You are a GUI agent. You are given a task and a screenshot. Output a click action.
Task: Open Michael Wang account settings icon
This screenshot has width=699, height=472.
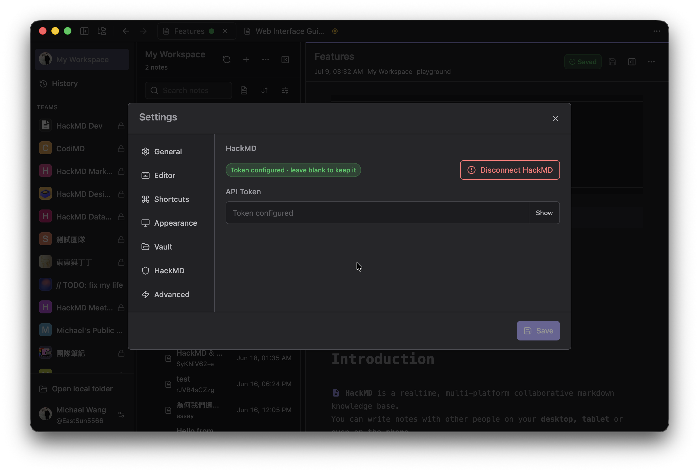pyautogui.click(x=121, y=415)
